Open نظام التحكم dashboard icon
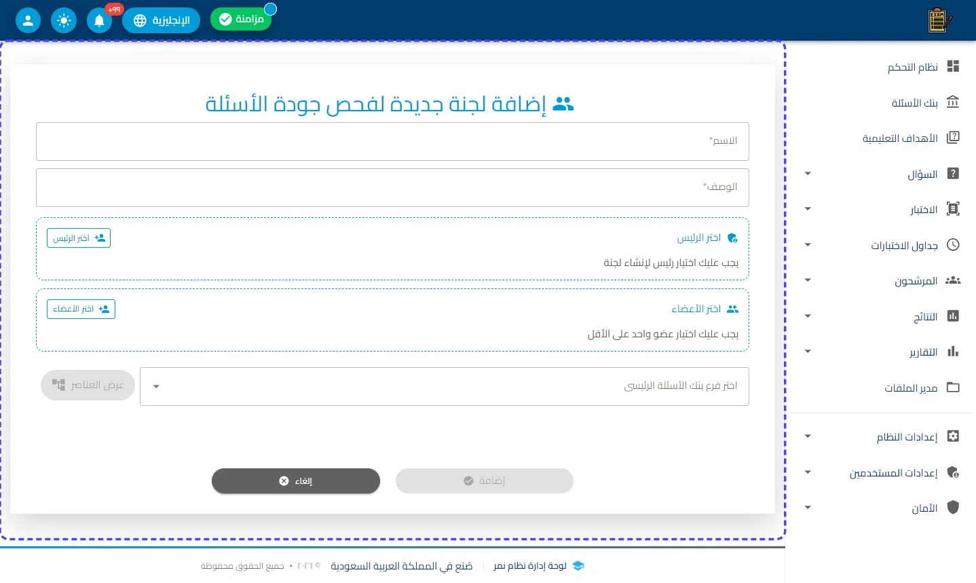 tap(953, 67)
